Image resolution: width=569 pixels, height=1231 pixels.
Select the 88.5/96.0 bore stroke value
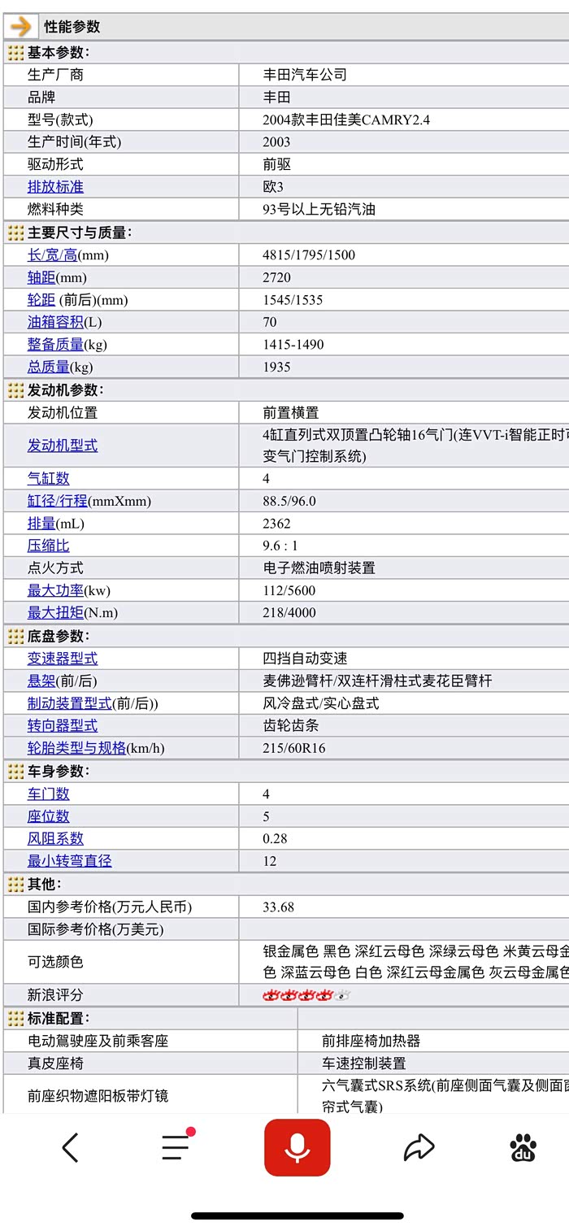pos(289,501)
